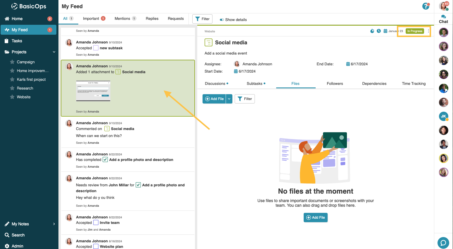Screen dimensions: 453x249
Task: Select the Mentions feed tab
Action: [x=122, y=19]
